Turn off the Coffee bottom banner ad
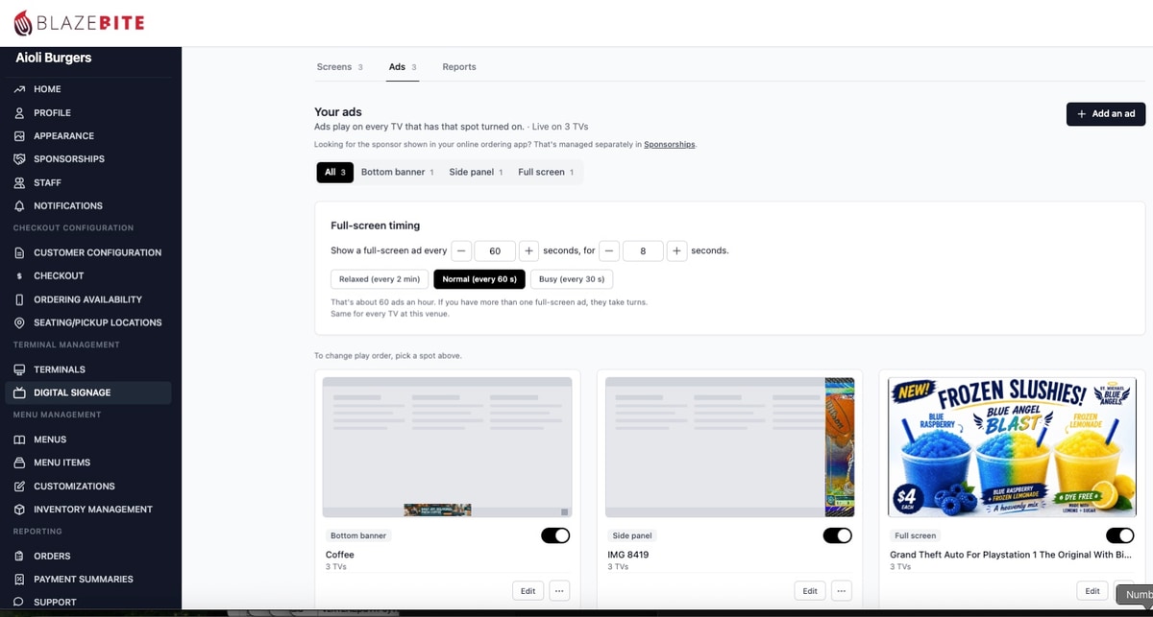The height and width of the screenshot is (617, 1153). click(x=555, y=535)
